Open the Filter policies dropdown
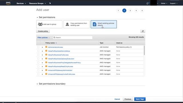Viewport: 183px width, 103px height. 43,37
